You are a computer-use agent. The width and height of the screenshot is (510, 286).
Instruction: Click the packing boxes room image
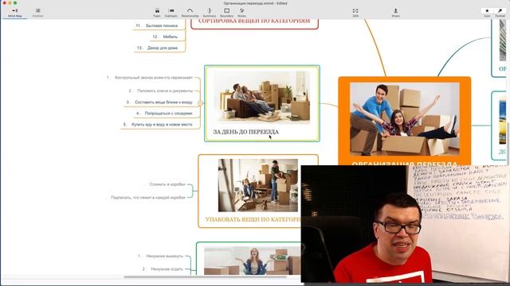coord(258,185)
